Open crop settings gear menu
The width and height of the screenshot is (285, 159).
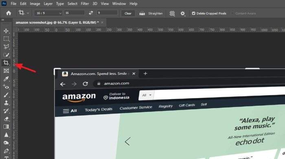(182, 13)
